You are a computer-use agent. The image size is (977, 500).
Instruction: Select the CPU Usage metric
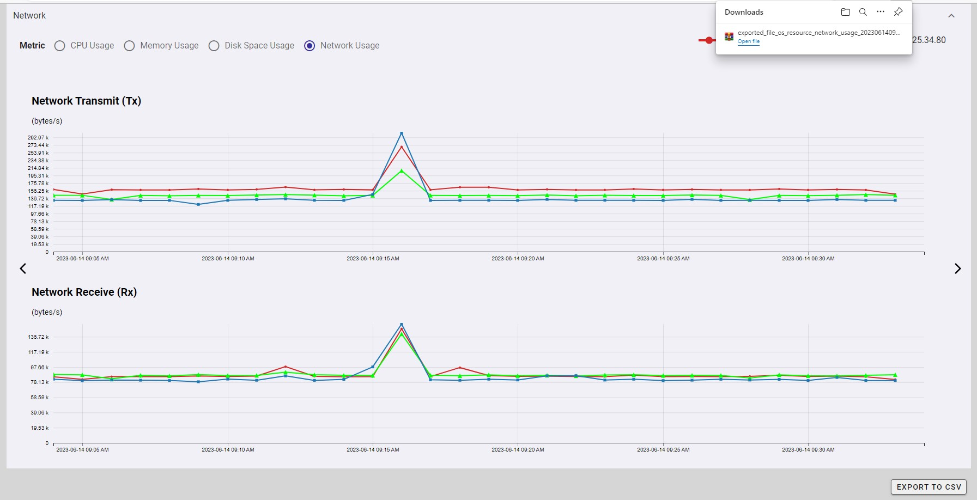(x=60, y=46)
